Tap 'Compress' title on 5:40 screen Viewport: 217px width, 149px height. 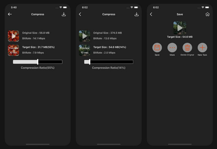coord(38,14)
